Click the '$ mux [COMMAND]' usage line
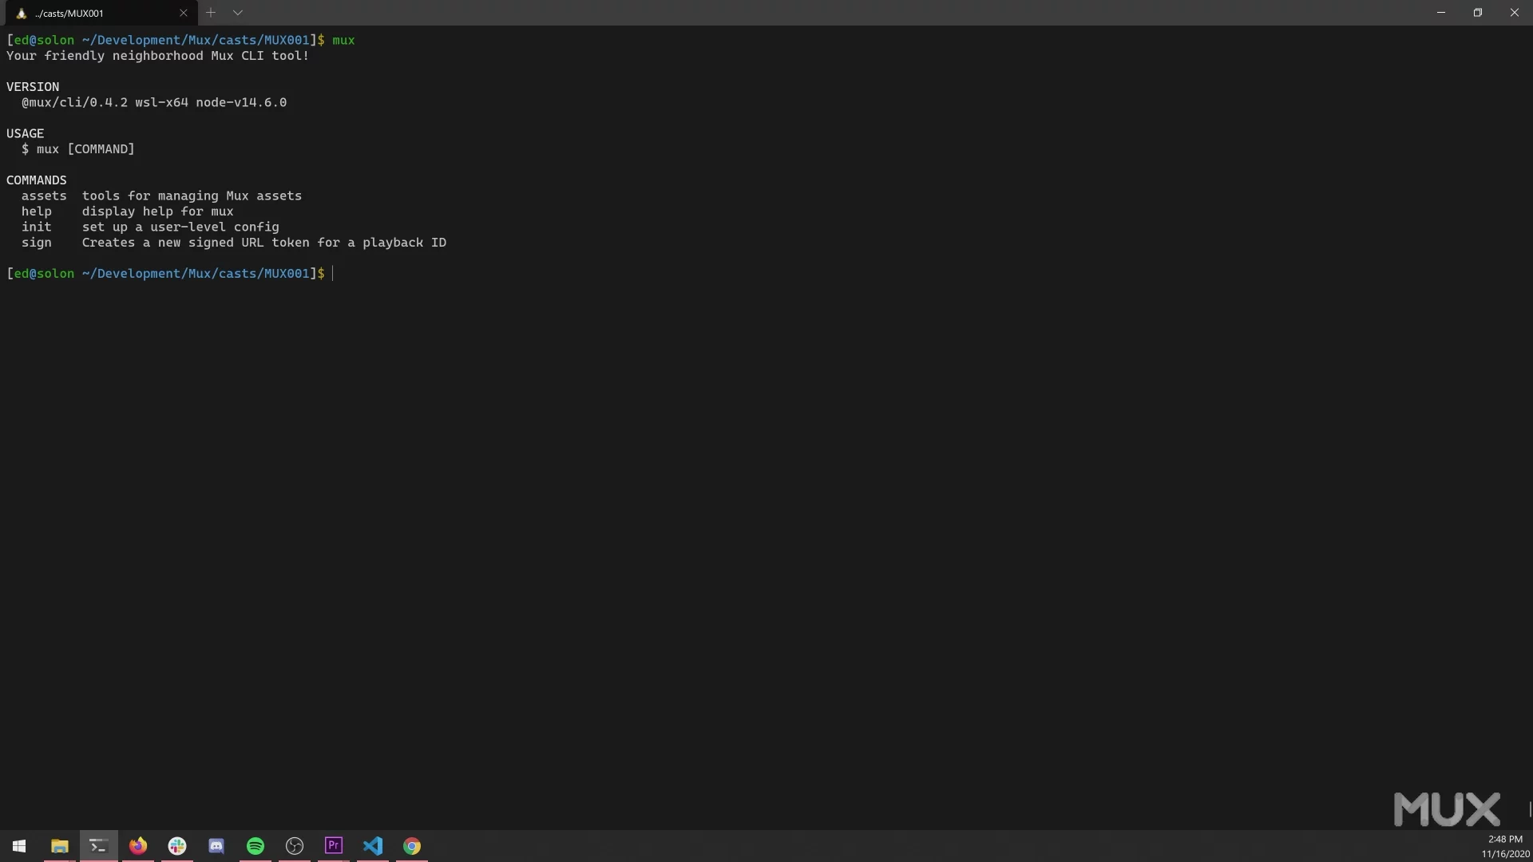The height and width of the screenshot is (862, 1533). pyautogui.click(x=78, y=149)
